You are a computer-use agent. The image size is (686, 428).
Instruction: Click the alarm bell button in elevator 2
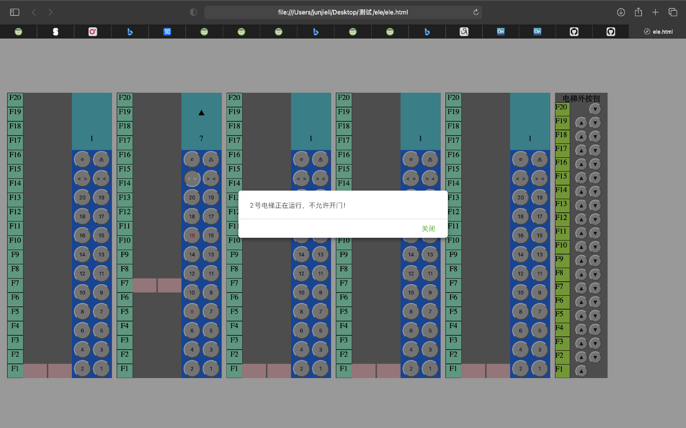211,159
